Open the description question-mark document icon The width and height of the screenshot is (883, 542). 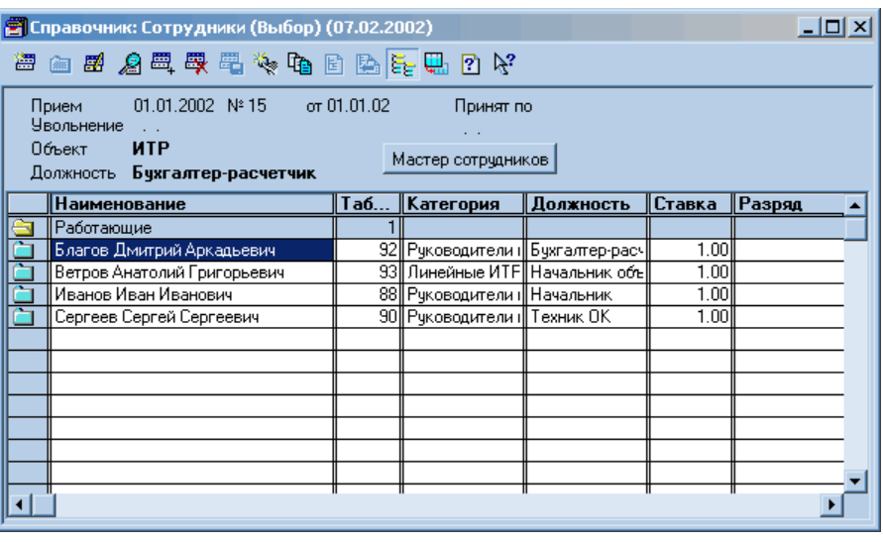point(470,64)
